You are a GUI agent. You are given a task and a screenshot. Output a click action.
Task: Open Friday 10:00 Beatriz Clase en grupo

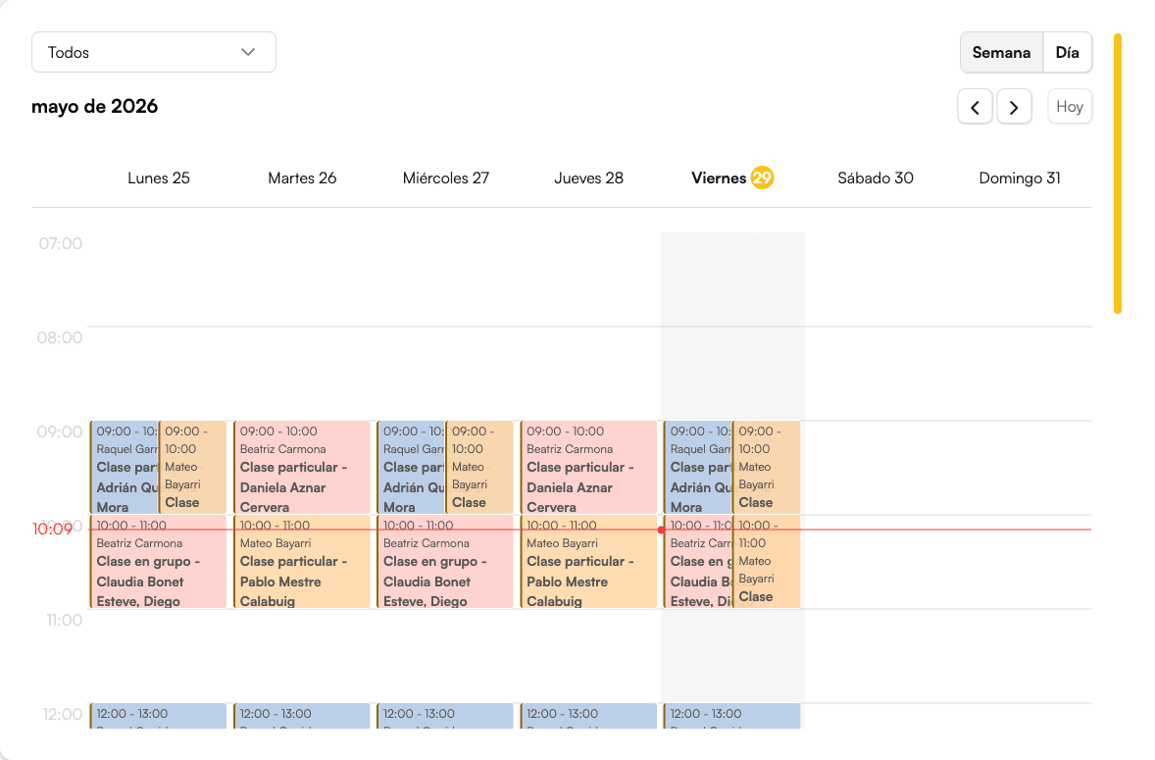[x=697, y=562]
